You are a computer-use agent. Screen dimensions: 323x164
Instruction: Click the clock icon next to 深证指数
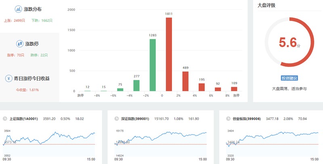116,119
